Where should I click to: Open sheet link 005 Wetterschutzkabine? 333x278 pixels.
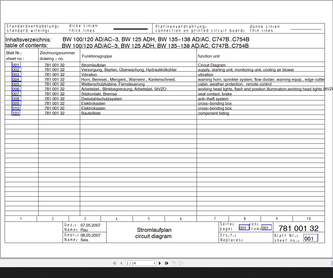pyautogui.click(x=16, y=84)
